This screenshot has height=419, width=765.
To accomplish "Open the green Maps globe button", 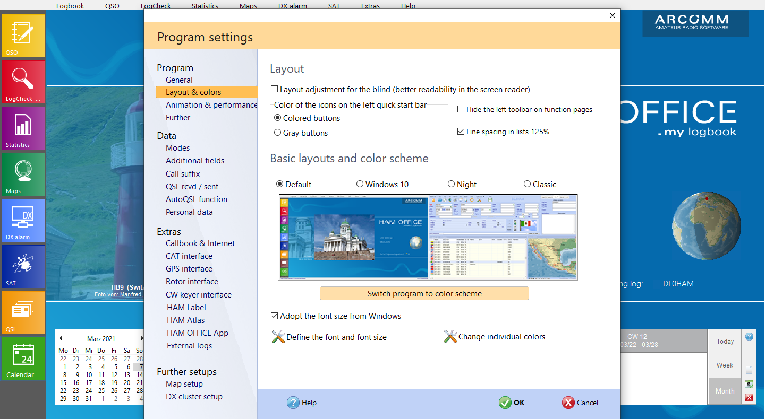I will click(x=23, y=174).
